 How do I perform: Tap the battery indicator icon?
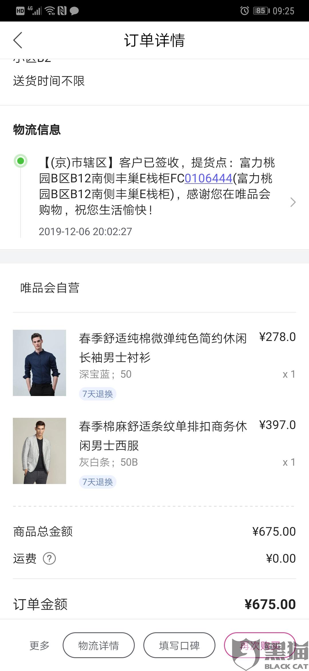tap(261, 11)
